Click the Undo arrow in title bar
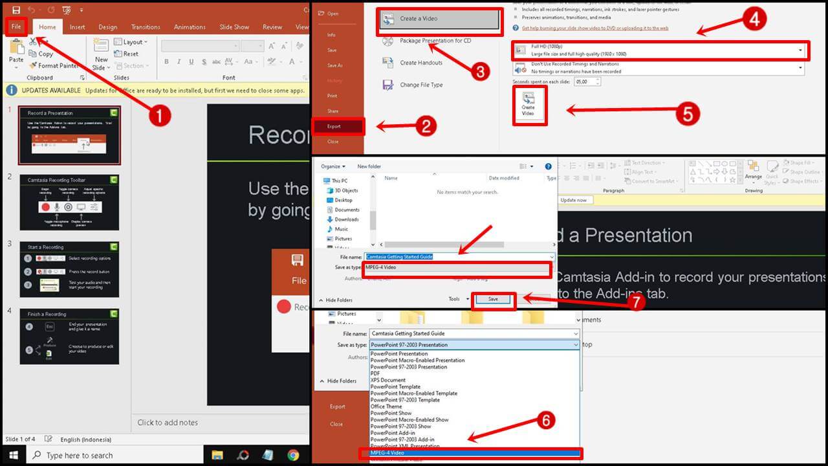Image resolution: width=828 pixels, height=466 pixels. click(32, 10)
